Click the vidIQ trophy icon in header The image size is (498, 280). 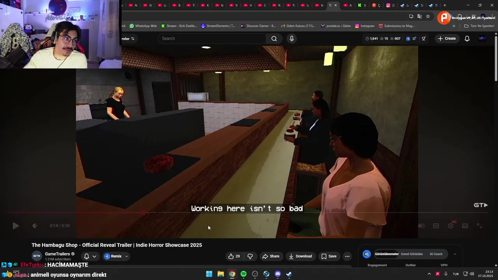pos(424,38)
